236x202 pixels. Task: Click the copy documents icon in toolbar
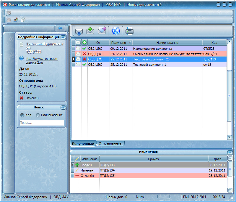point(23,20)
